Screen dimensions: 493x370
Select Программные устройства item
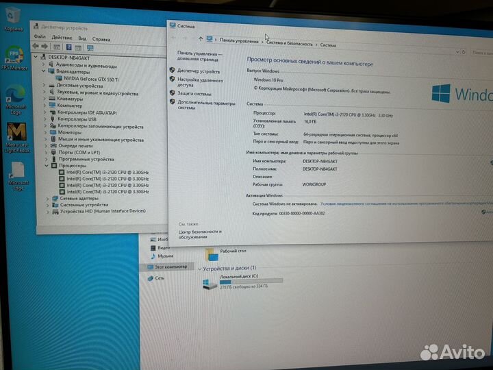[x=86, y=159]
